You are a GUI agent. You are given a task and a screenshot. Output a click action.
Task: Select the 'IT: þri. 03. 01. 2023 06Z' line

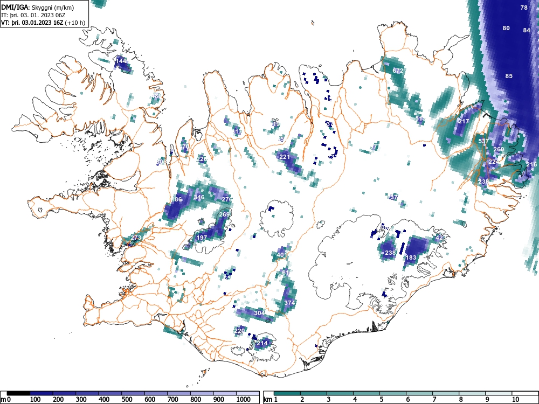(x=33, y=15)
